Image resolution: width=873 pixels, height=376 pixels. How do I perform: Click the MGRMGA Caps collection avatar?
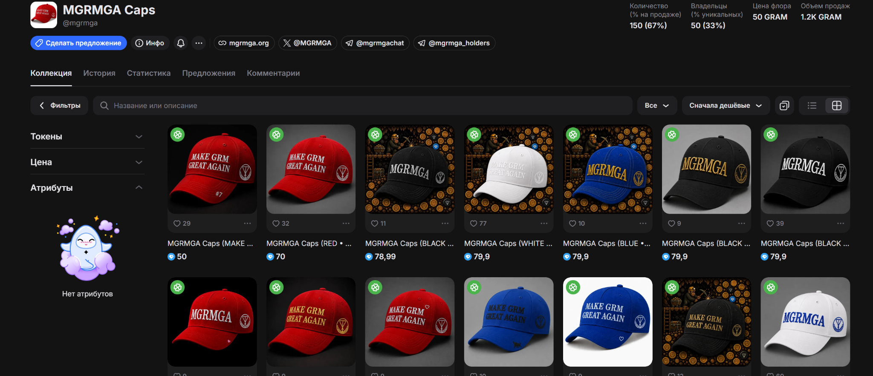(43, 15)
